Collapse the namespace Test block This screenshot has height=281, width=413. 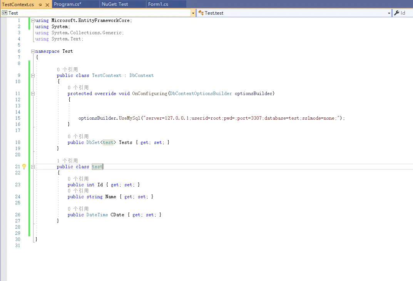(x=33, y=51)
